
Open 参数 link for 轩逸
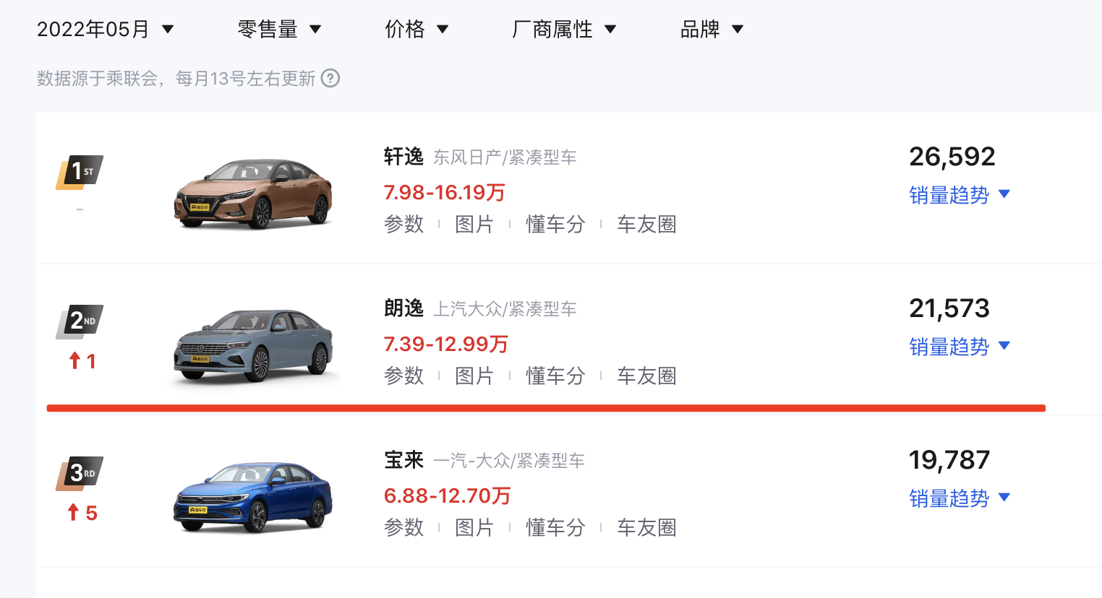[x=403, y=225]
